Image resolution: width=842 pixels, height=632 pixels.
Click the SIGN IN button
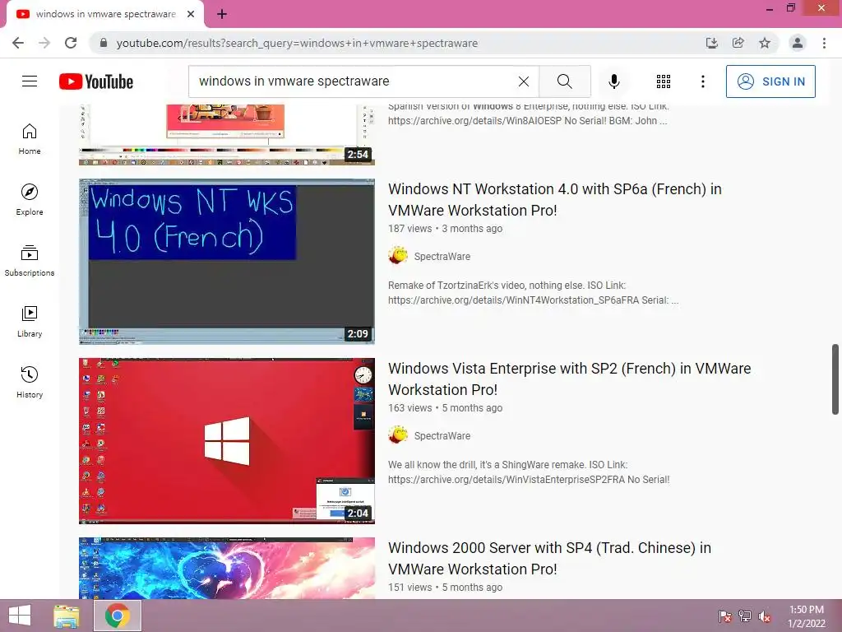770,81
